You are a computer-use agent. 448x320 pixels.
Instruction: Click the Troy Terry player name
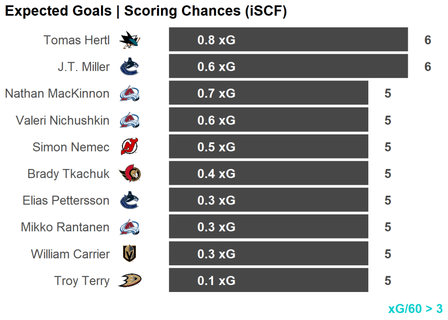tap(82, 281)
